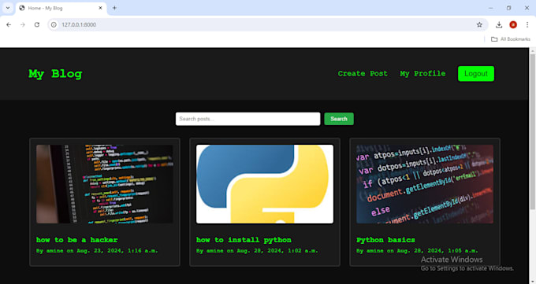The image size is (536, 284).
Task: Reload the page with the refresh icon
Action: 37,24
